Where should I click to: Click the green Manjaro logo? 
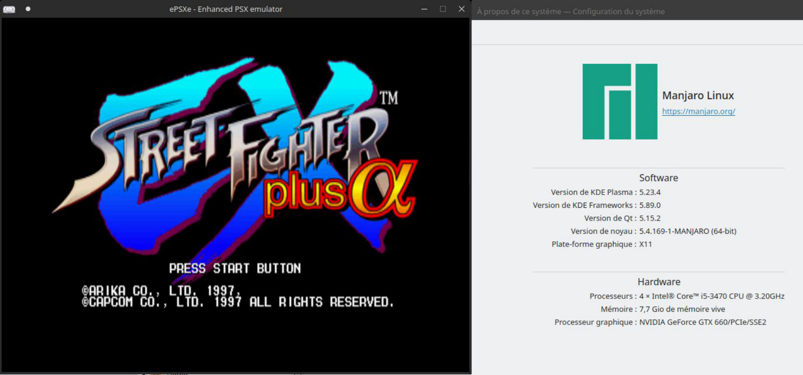620,102
